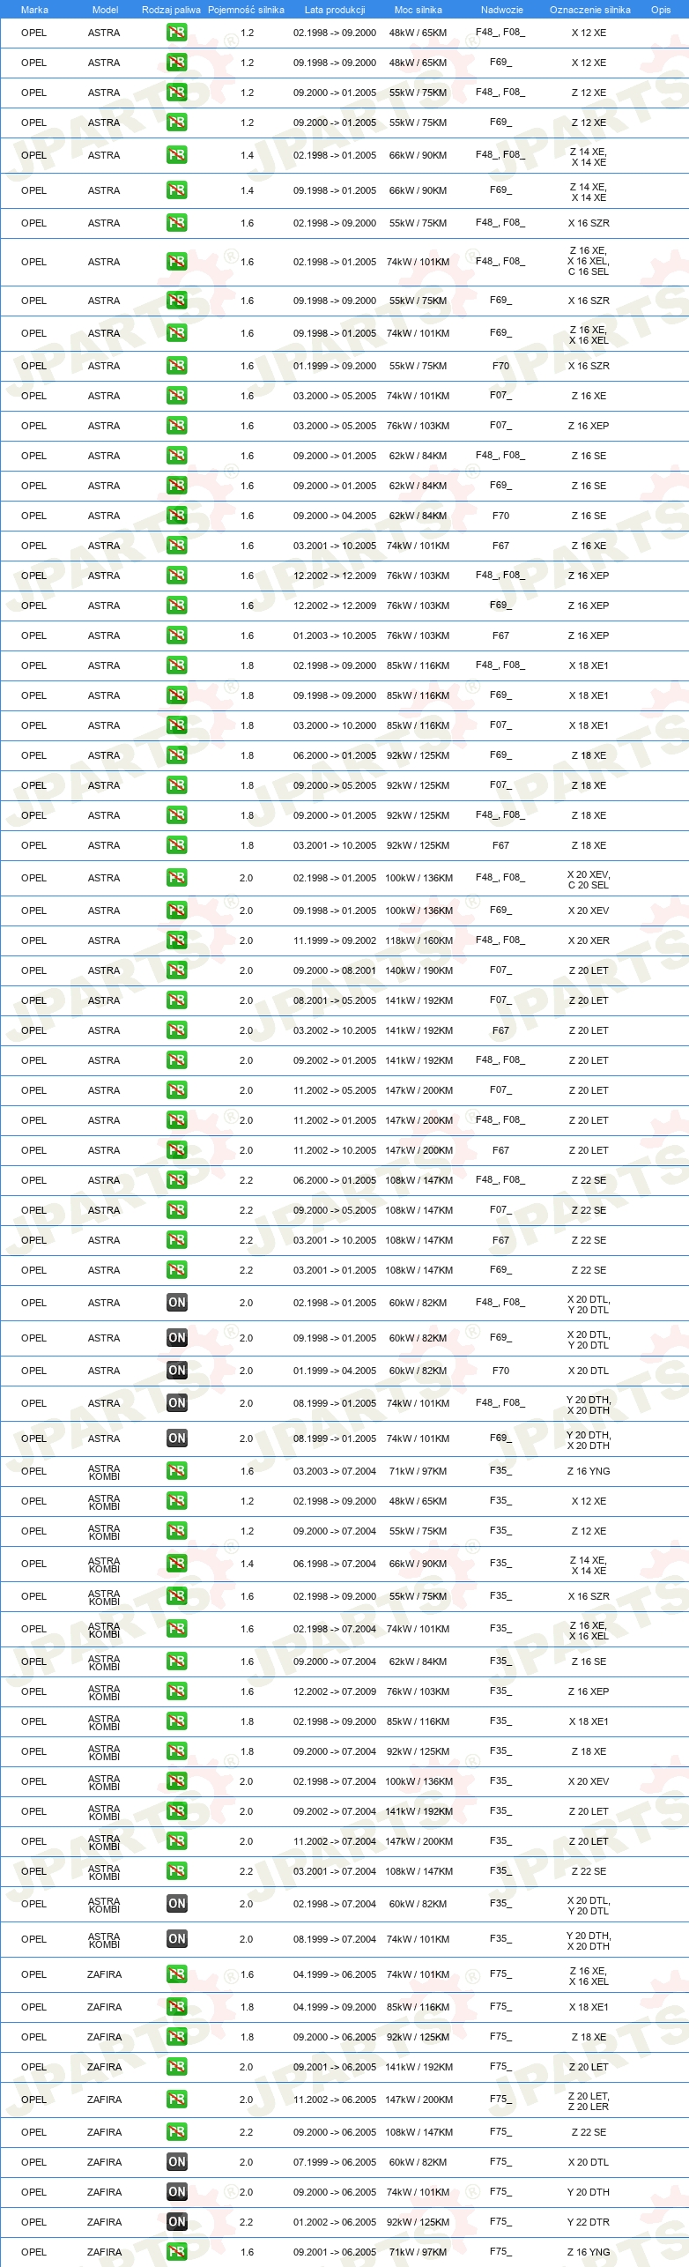This screenshot has height=2267, width=689.
Task: Click the 118kW / 160KM power cell
Action: click(x=419, y=940)
